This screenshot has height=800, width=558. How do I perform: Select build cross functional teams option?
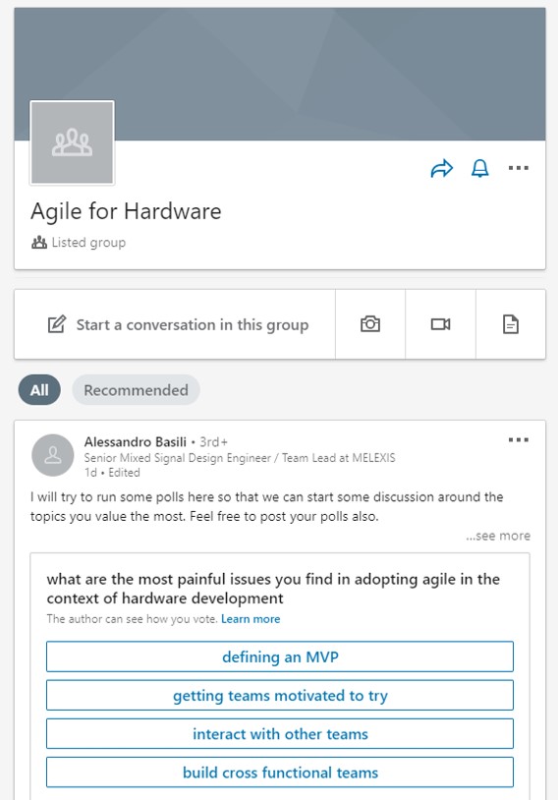[x=280, y=772]
